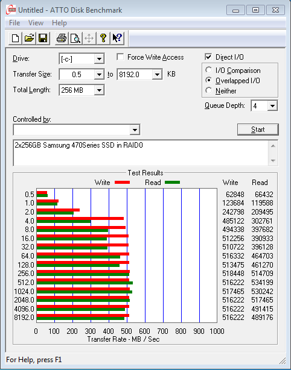Click the Start benchmark button

(x=258, y=130)
